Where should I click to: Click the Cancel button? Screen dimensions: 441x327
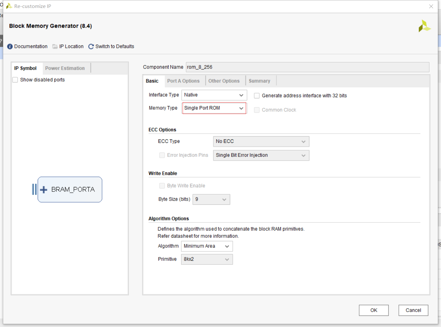point(413,310)
